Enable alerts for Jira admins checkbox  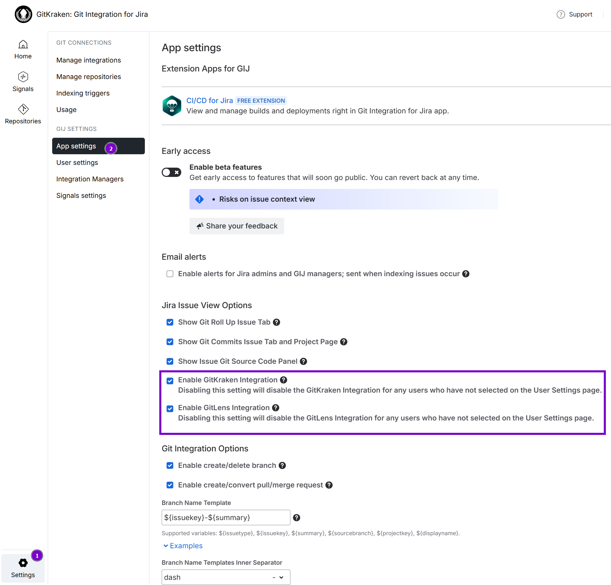click(x=170, y=273)
